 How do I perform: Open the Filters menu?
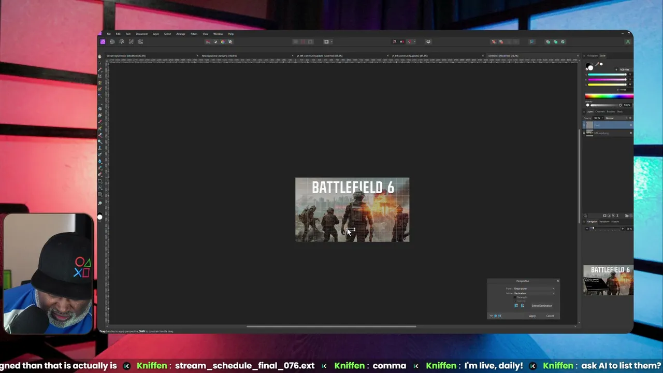click(194, 34)
